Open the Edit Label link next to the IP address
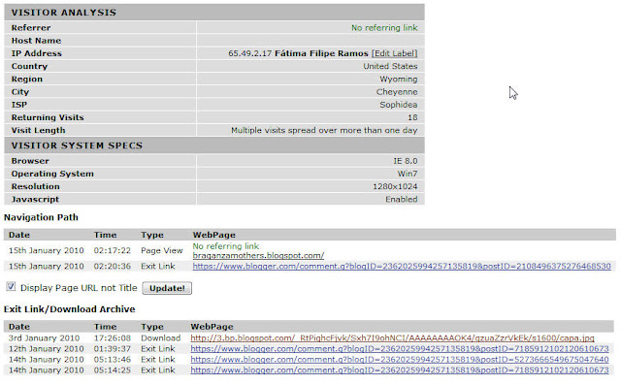Image resolution: width=621 pixels, height=385 pixels. [395, 53]
